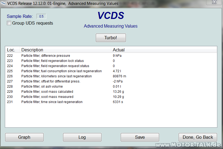223x149 pixels.
Task: Click the Sample Rate input field
Action: 41,16
